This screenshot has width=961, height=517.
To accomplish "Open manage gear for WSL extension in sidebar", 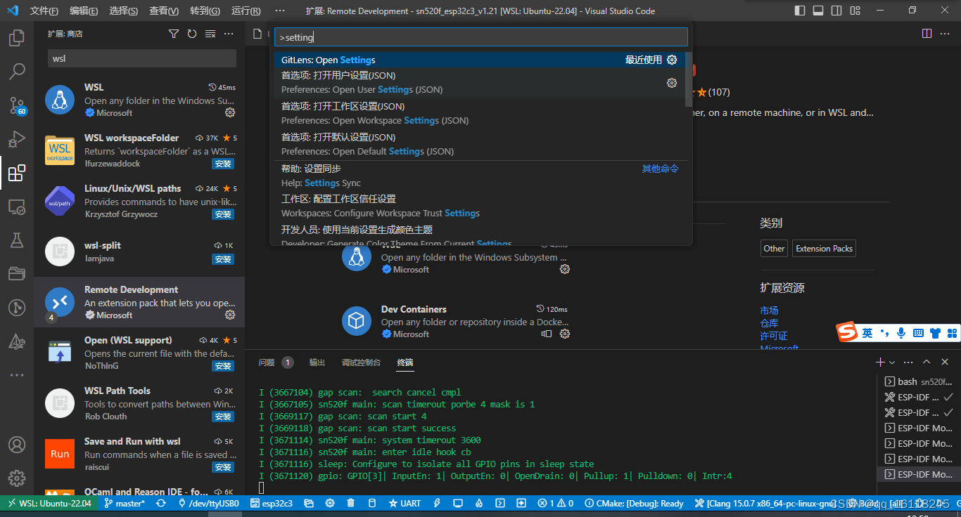I will pos(230,112).
